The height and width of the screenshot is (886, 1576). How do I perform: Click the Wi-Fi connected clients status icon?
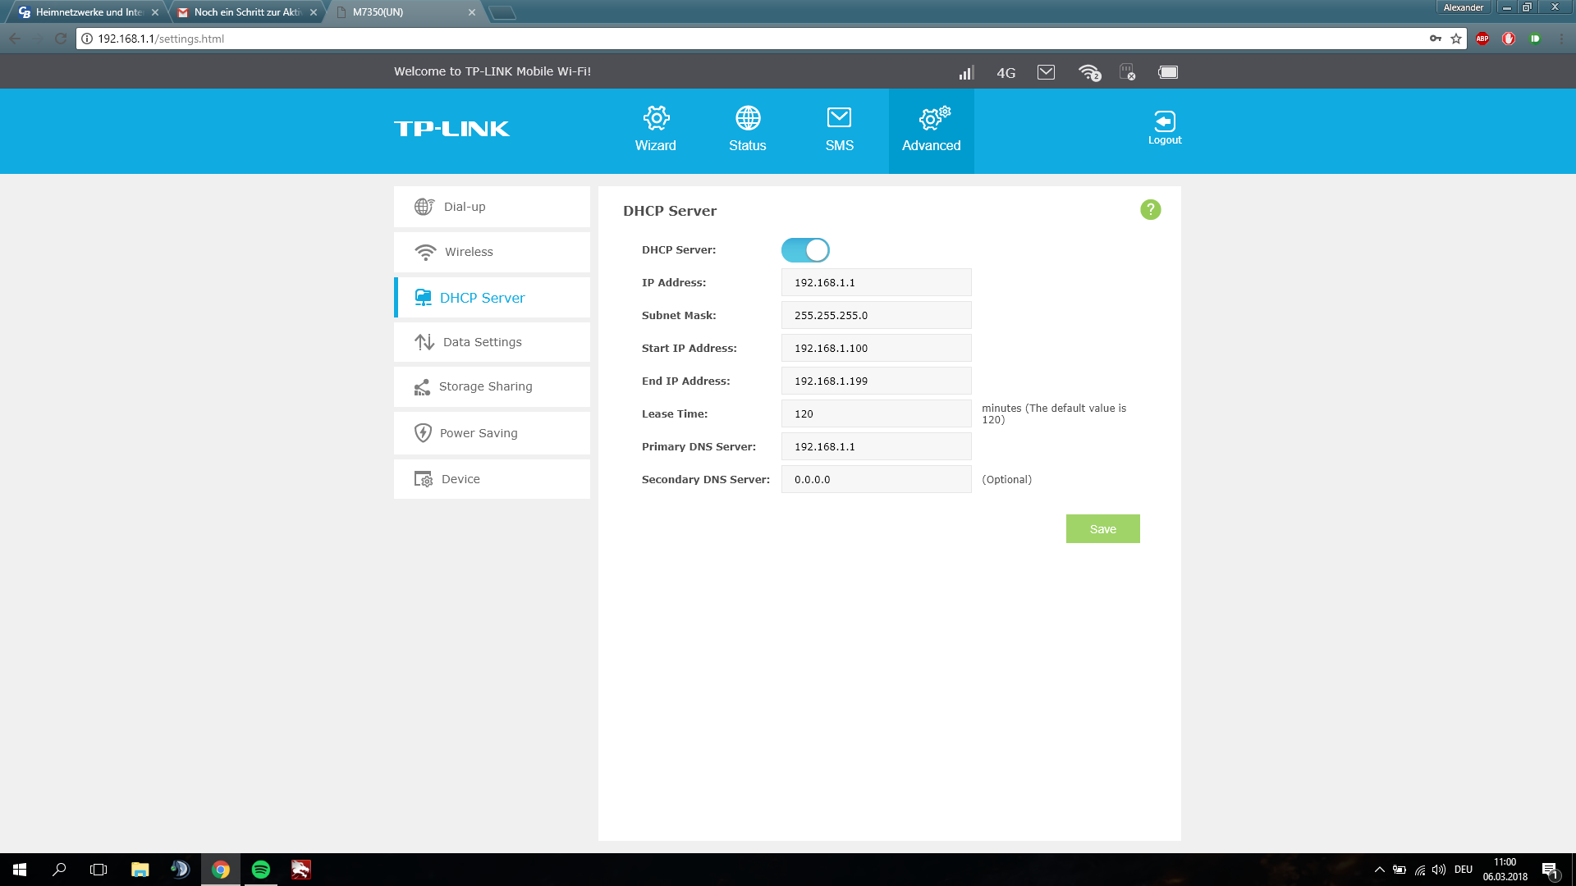(1089, 72)
